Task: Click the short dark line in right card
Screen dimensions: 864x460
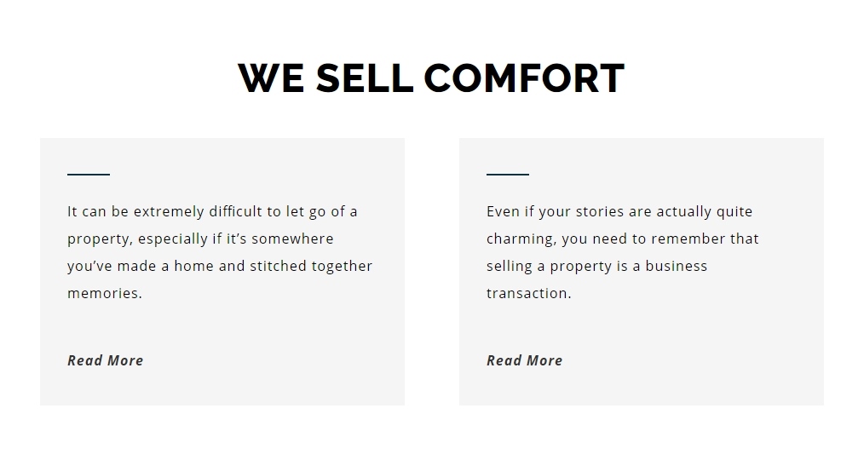Action: pyautogui.click(x=508, y=175)
